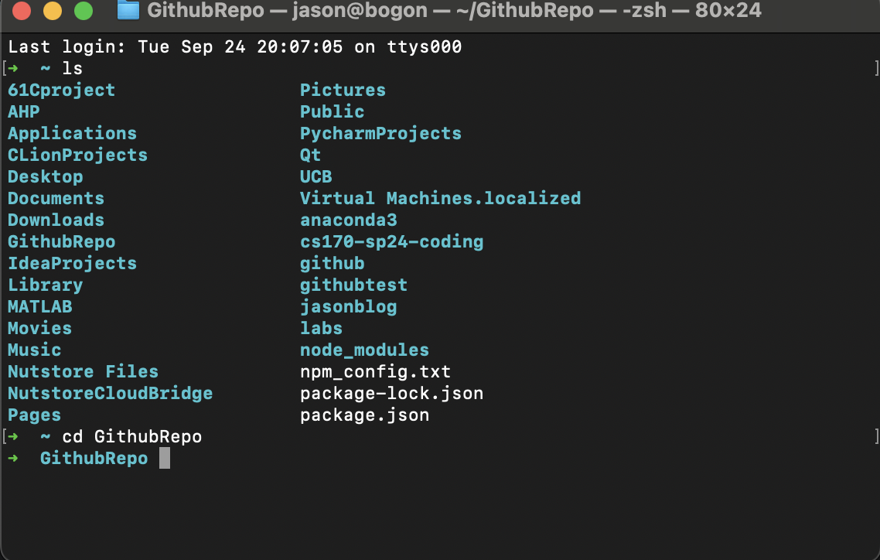The width and height of the screenshot is (880, 560).
Task: Place the cursor at the active terminal prompt
Action: coord(164,458)
